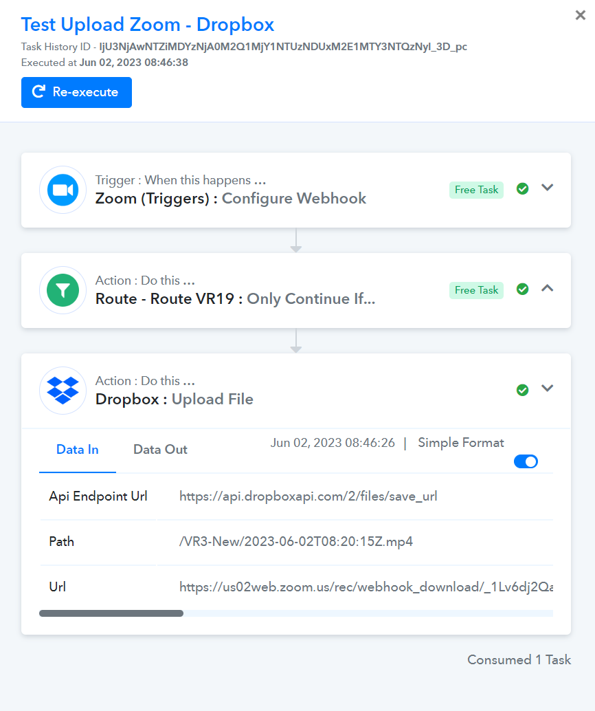Expand the Zoom Configure Webhook step
The image size is (595, 711).
[x=548, y=188]
